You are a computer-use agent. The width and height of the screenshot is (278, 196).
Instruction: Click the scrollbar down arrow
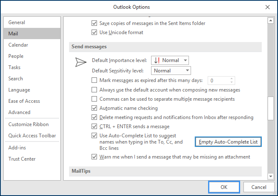click(271, 176)
